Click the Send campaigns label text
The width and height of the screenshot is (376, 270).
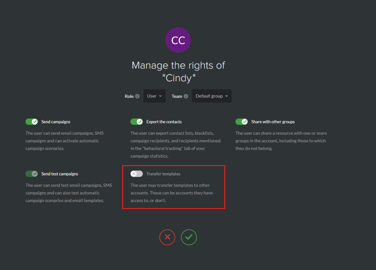pyautogui.click(x=56, y=122)
